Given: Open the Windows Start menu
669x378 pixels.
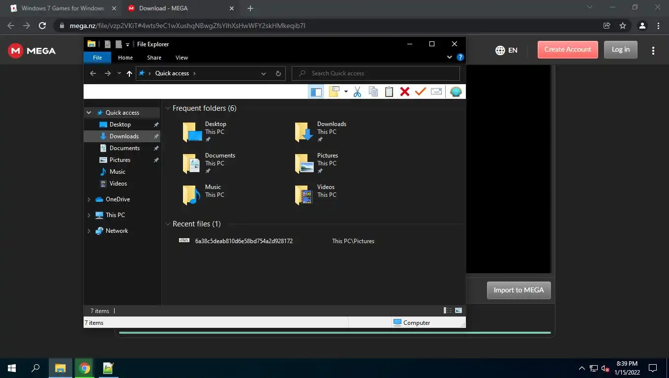Looking at the screenshot, I should tap(12, 368).
